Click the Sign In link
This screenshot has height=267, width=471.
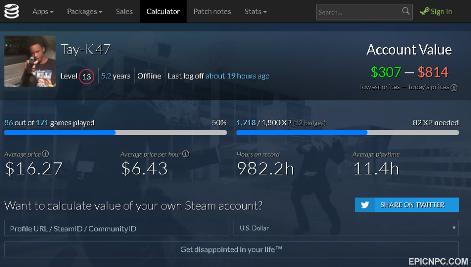[x=441, y=11]
